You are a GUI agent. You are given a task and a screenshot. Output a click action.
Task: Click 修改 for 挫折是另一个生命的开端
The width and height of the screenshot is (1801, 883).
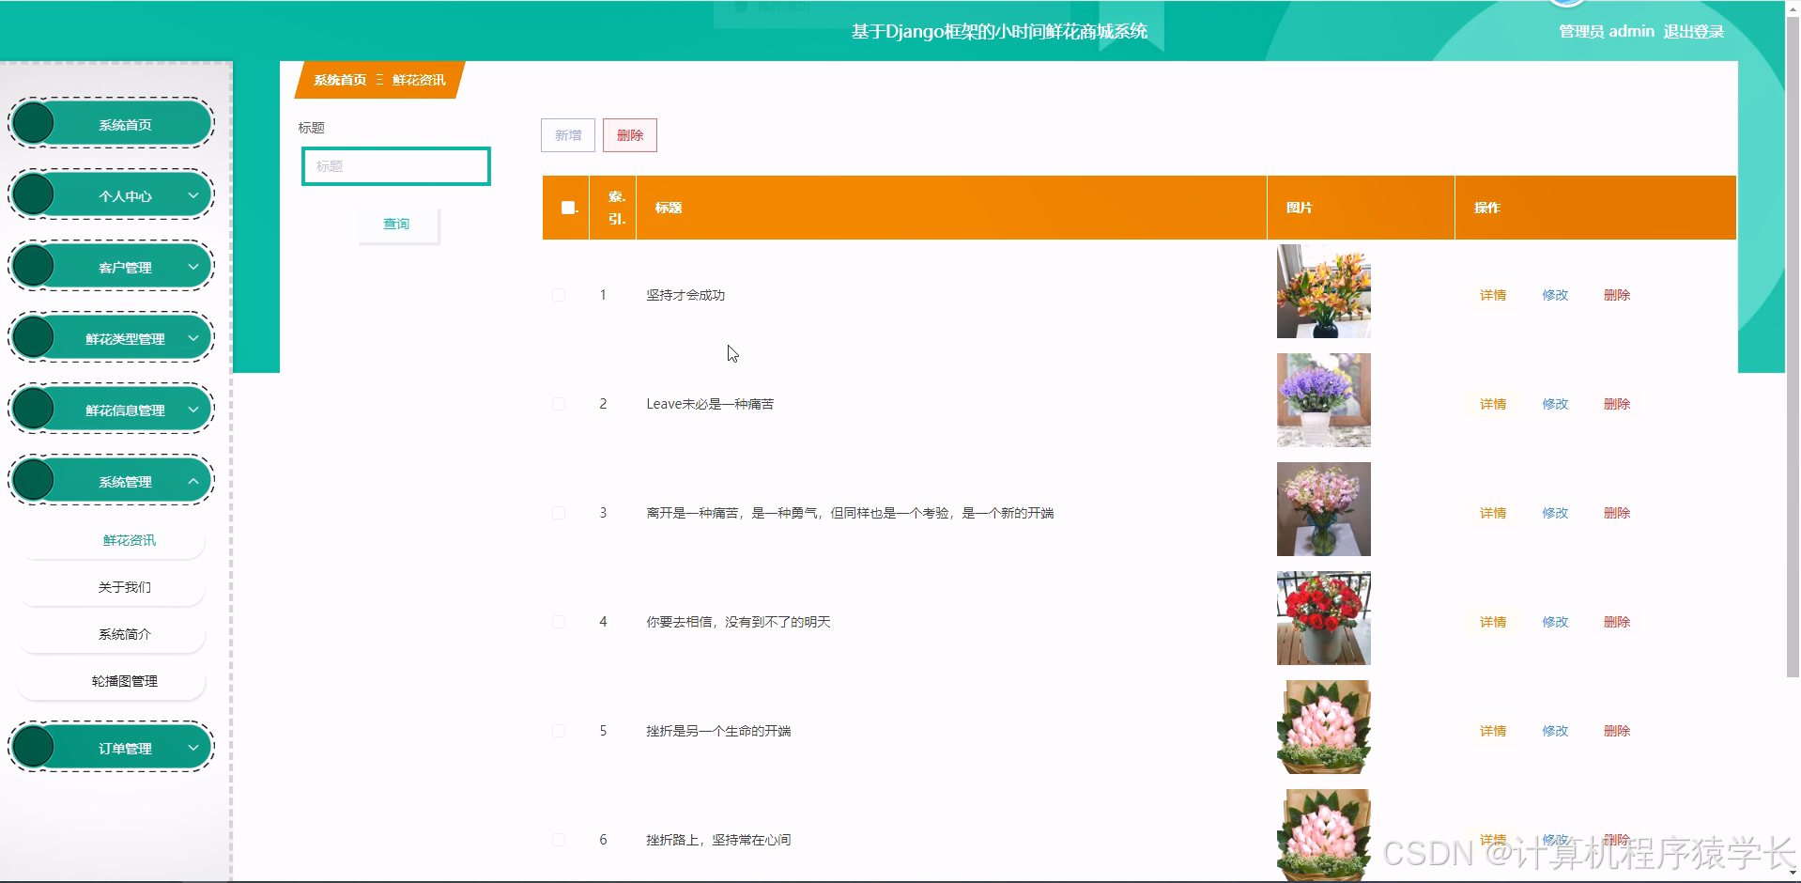[x=1555, y=731]
